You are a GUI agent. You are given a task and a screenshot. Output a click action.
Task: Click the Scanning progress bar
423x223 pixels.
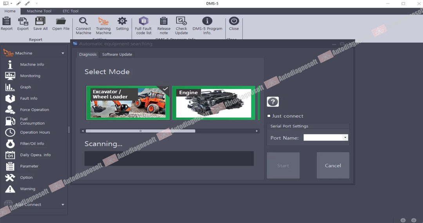(x=169, y=159)
